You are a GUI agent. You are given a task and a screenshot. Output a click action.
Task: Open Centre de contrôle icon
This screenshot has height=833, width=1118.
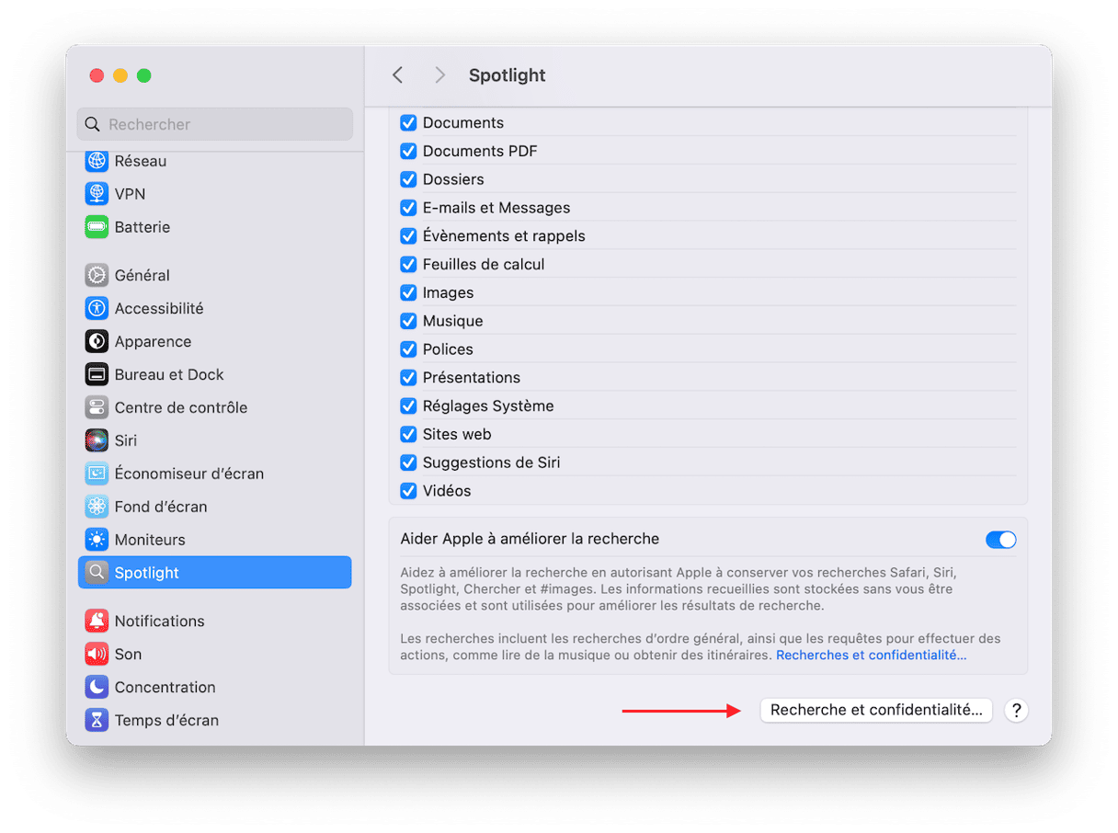point(97,407)
